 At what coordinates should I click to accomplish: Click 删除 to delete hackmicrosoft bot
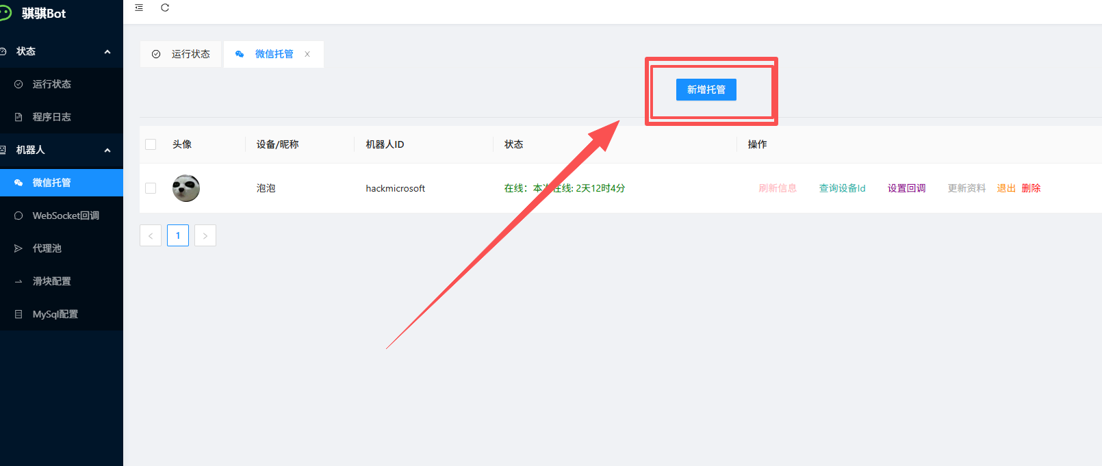click(x=1031, y=188)
